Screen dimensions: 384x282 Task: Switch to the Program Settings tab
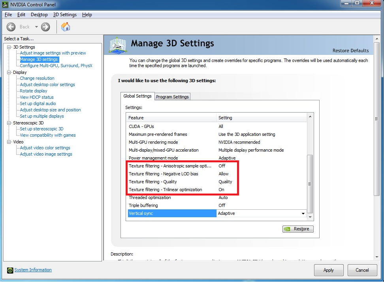172,97
